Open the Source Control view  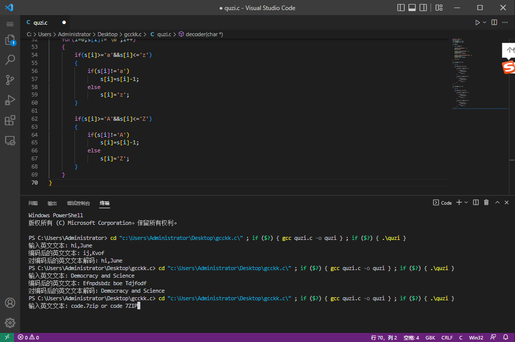[10, 80]
